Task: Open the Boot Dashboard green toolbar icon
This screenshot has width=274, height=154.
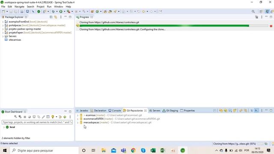Action: [39, 12]
